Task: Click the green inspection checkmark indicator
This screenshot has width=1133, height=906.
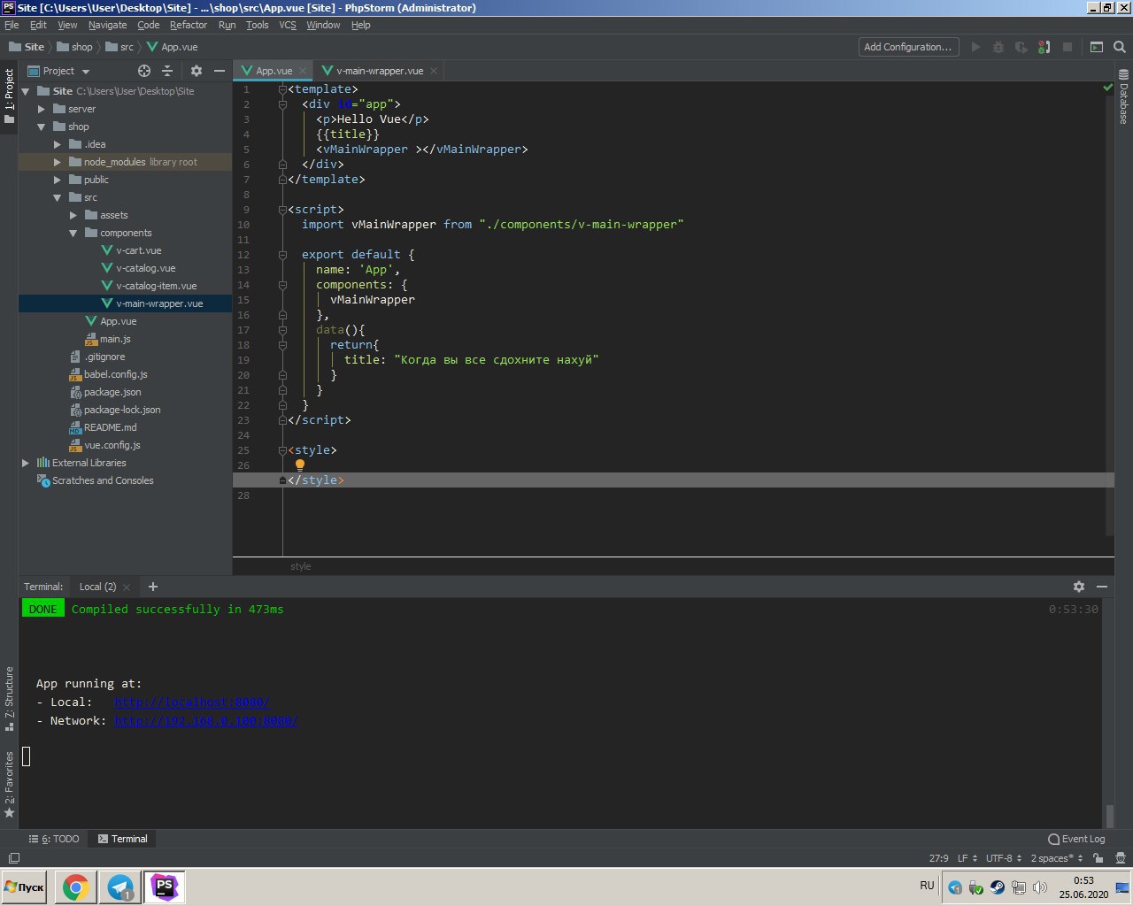Action: tap(1107, 88)
